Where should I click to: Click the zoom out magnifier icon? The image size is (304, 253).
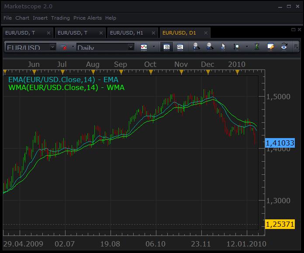[x=210, y=47]
